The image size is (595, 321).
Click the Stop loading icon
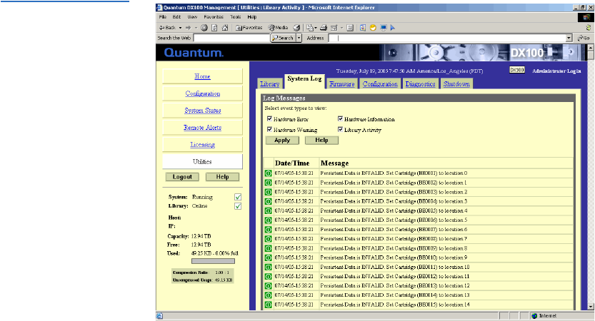click(x=204, y=27)
